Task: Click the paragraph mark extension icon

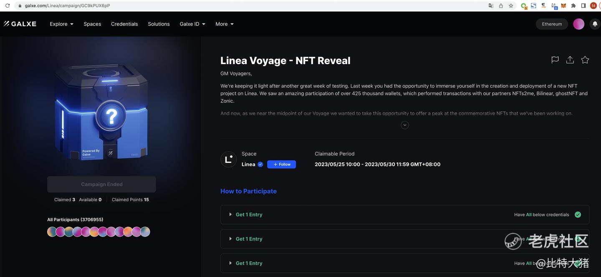Action: tap(543, 6)
